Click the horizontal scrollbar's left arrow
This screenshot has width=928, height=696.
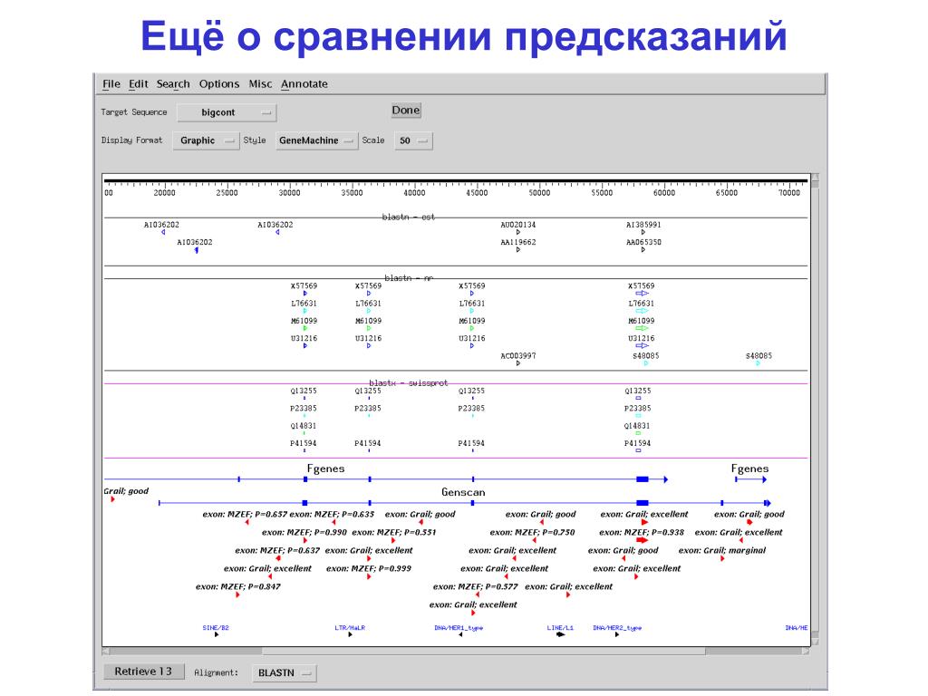coord(106,651)
